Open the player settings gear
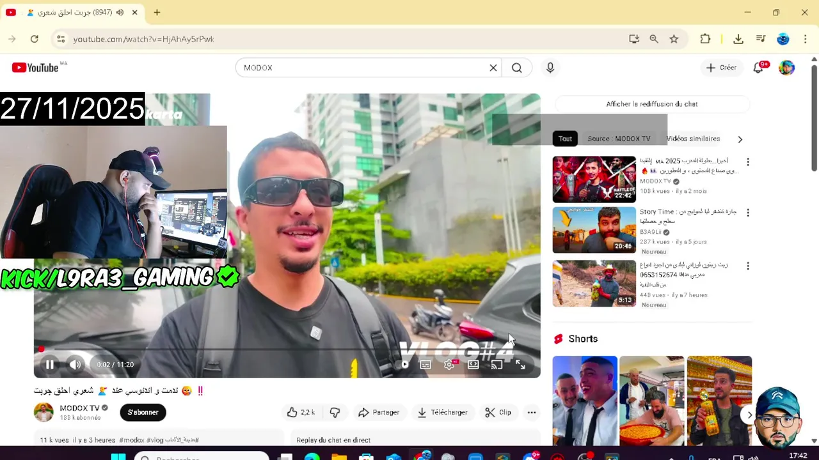 449,365
